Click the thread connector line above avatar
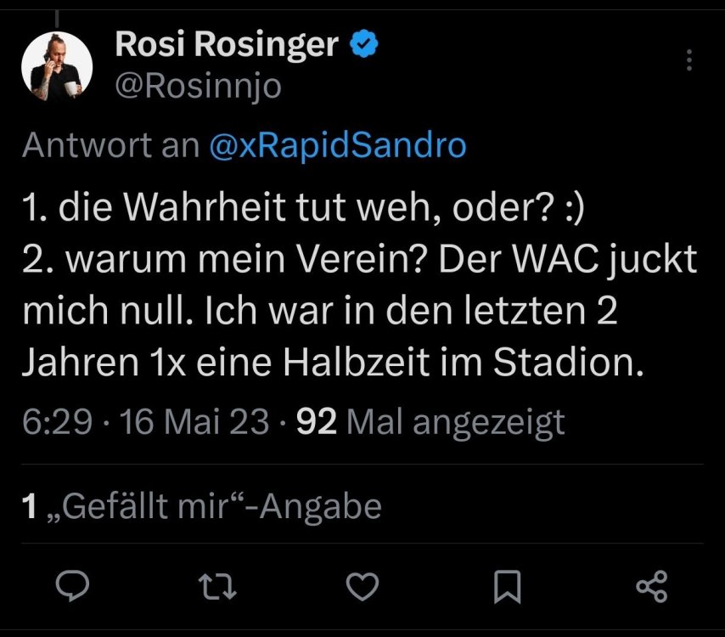 pyautogui.click(x=56, y=17)
